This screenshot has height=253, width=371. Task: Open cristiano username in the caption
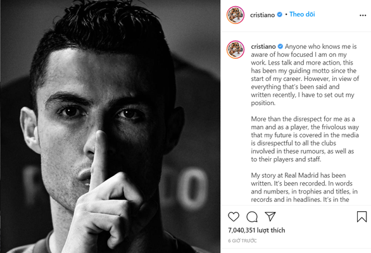pyautogui.click(x=263, y=46)
